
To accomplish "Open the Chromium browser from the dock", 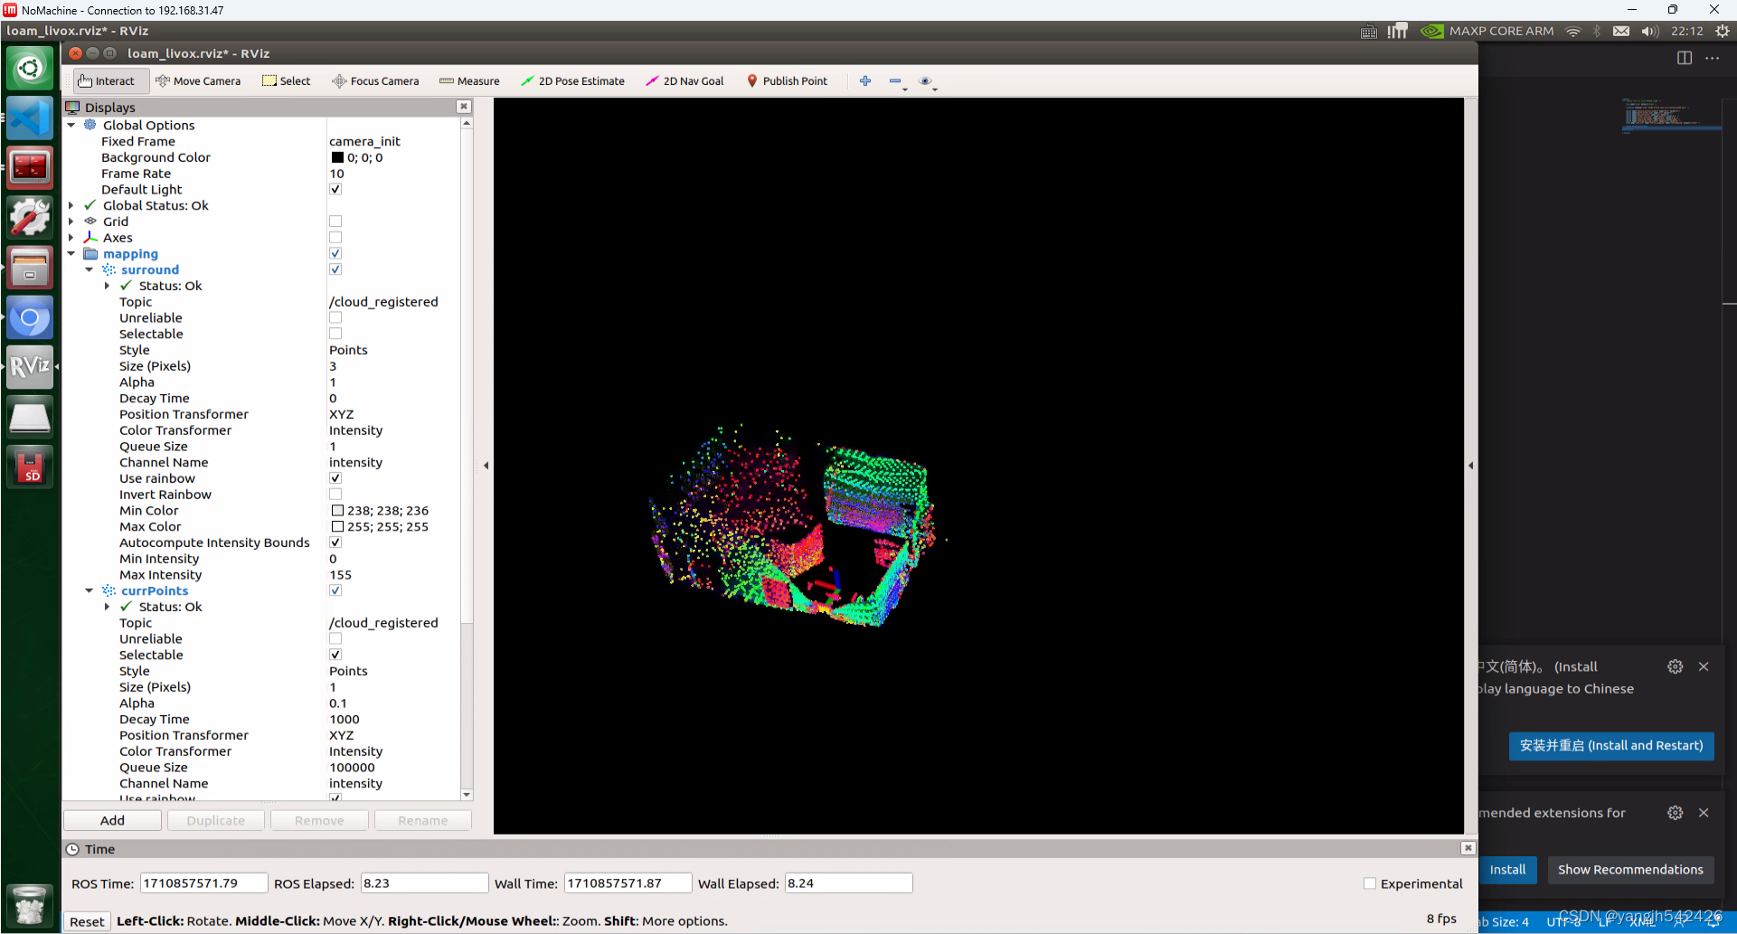I will coord(30,318).
